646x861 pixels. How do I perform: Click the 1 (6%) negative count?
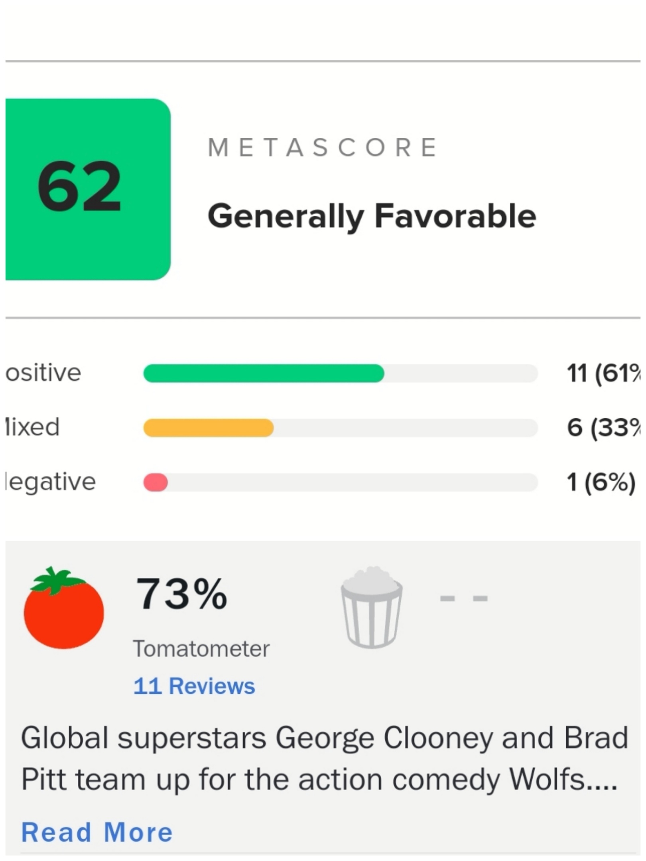pyautogui.click(x=601, y=482)
